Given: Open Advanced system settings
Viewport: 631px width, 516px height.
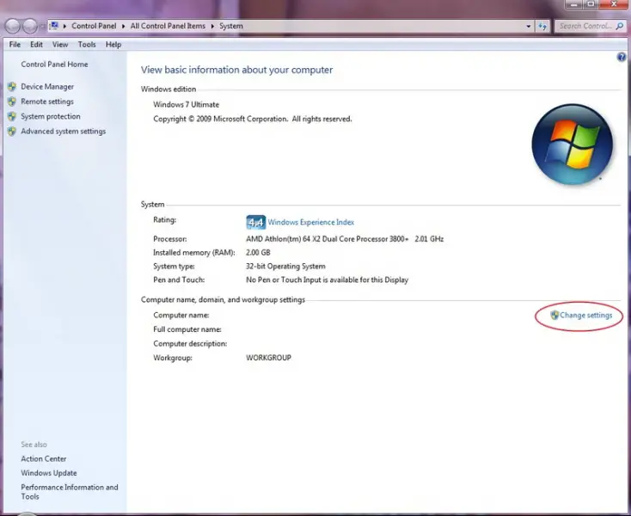Looking at the screenshot, I should pyautogui.click(x=63, y=132).
